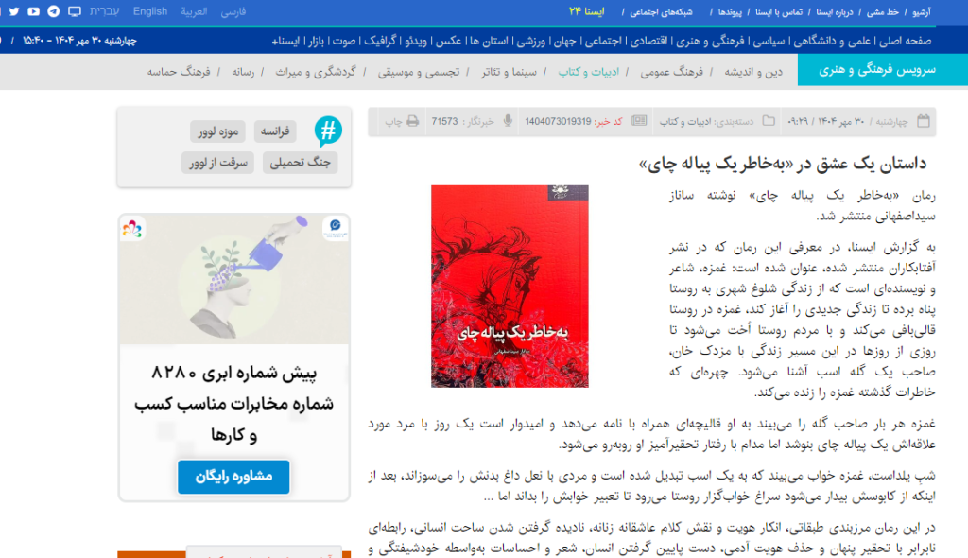968x558 pixels.
Task: Click the hashtag icon in tags box
Action: point(328,131)
